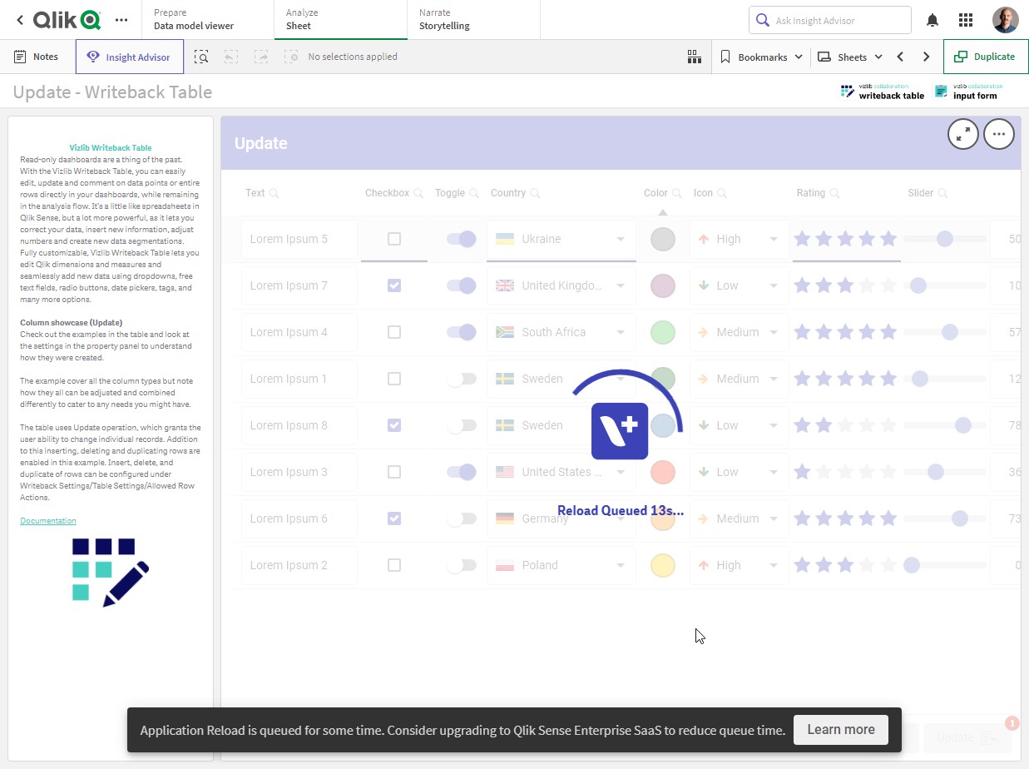Step forward in selections

pos(261,57)
